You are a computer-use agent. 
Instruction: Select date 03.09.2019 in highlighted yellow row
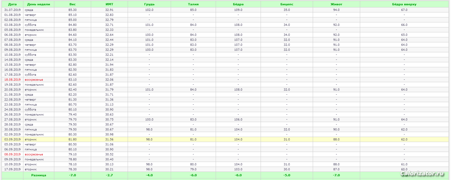pos(12,140)
